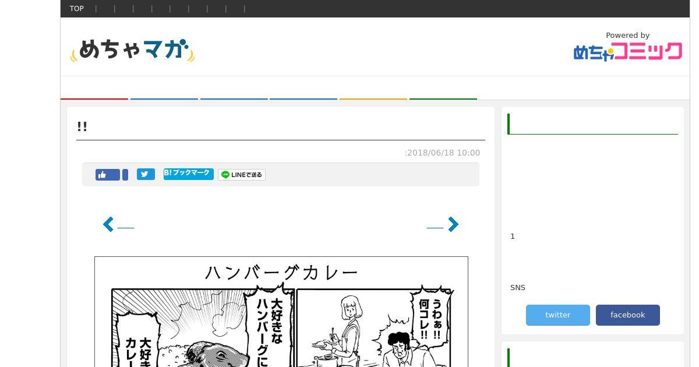Share via the Twitter bird button
Viewport: 699px width, 367px height.
(146, 174)
